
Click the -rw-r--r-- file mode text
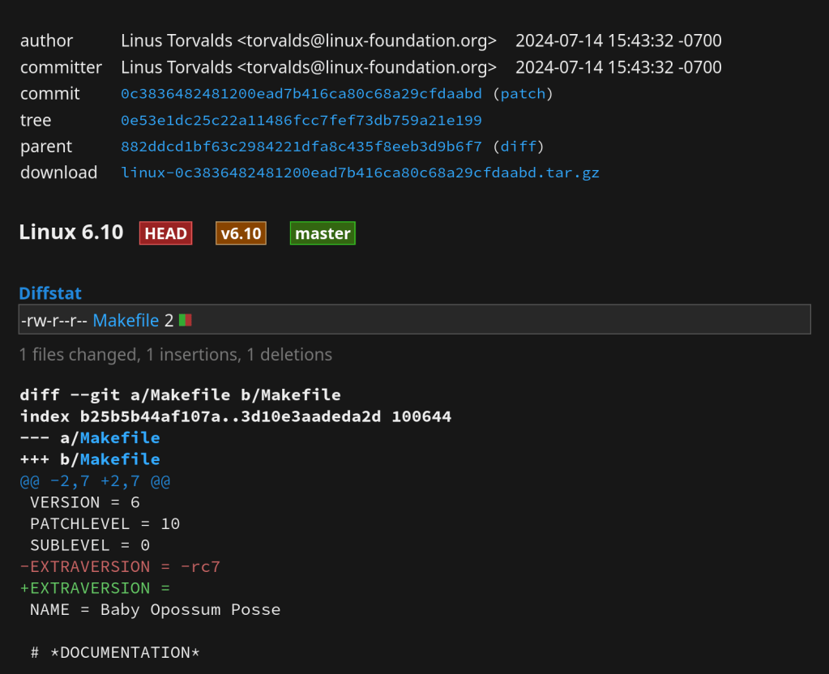click(x=53, y=321)
